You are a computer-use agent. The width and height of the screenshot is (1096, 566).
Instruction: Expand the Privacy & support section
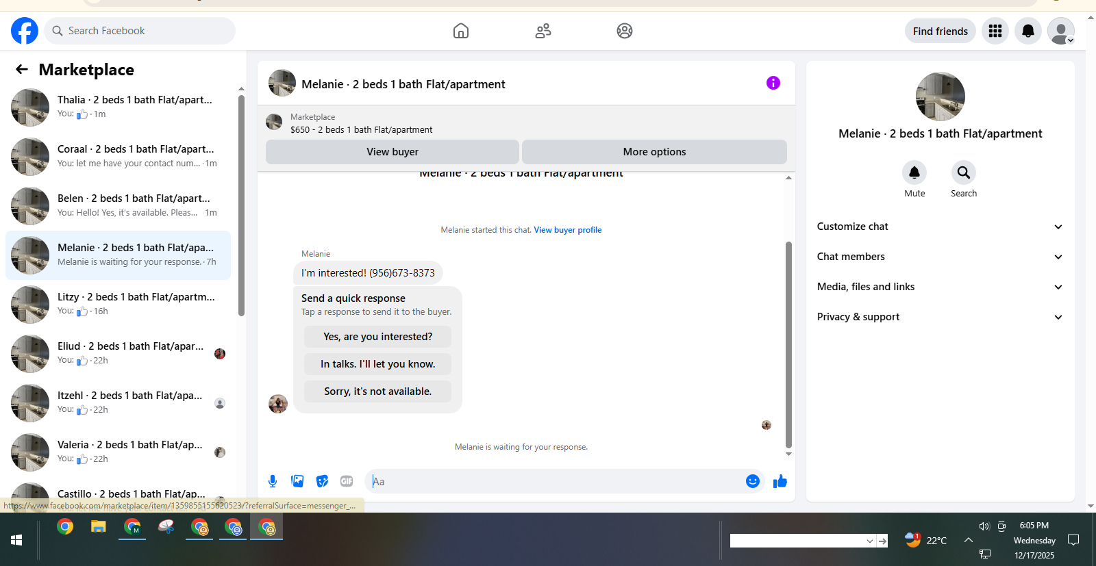click(x=941, y=317)
